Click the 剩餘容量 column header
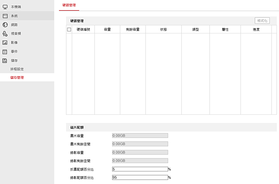Image resolution: width=279 pixels, height=184 pixels. coord(133,30)
